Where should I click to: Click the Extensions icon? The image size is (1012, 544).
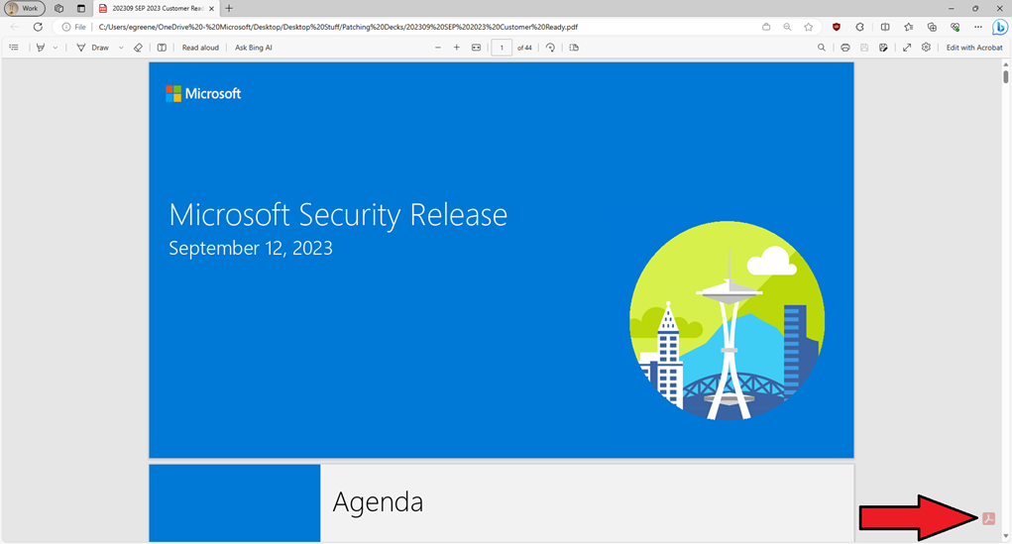click(859, 27)
